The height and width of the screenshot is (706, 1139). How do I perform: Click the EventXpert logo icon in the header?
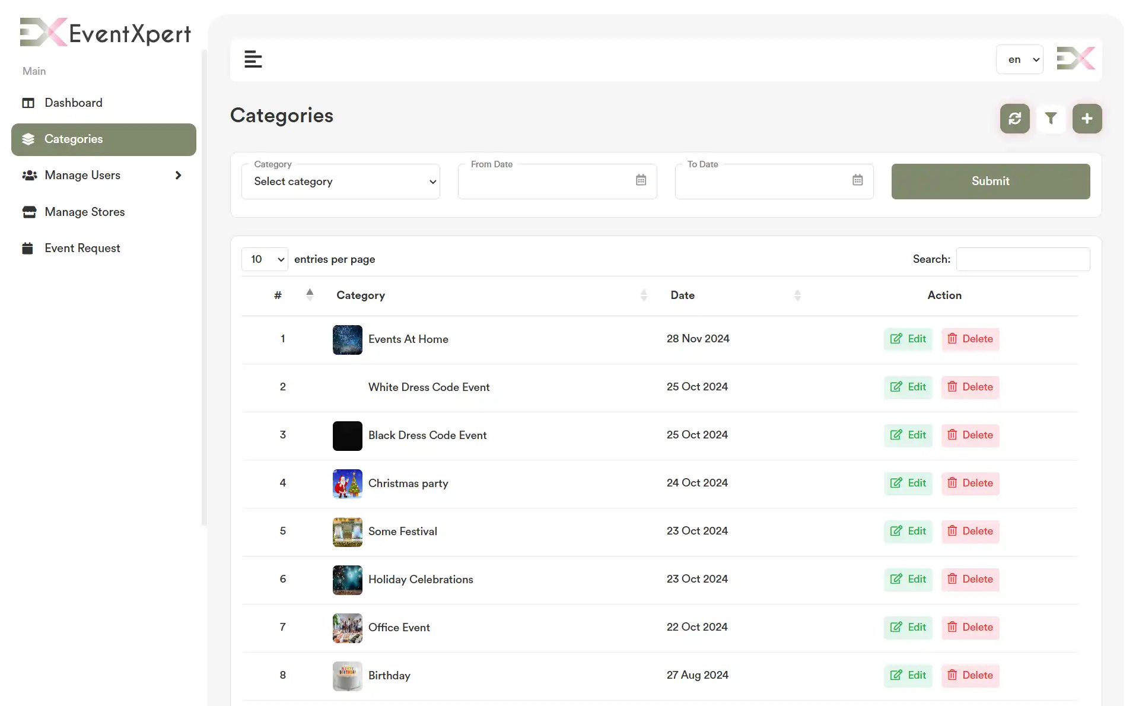[x=1076, y=58]
